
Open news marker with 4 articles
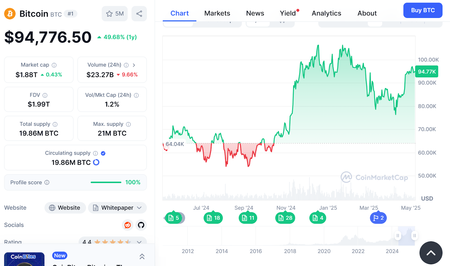tap(318, 218)
